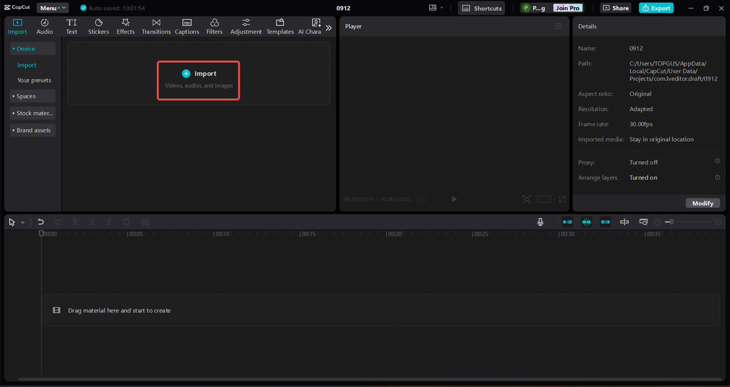Screen dimensions: 730x387
Task: Switch to the Import tab
Action: pyautogui.click(x=17, y=26)
